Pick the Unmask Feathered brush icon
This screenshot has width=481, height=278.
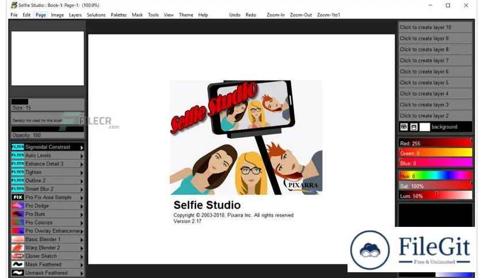click(17, 273)
